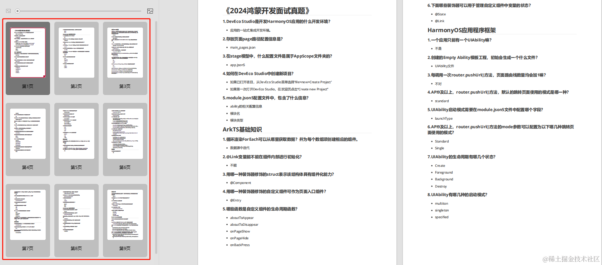Click the answer @Component
This screenshot has height=265, width=602.
click(241, 183)
